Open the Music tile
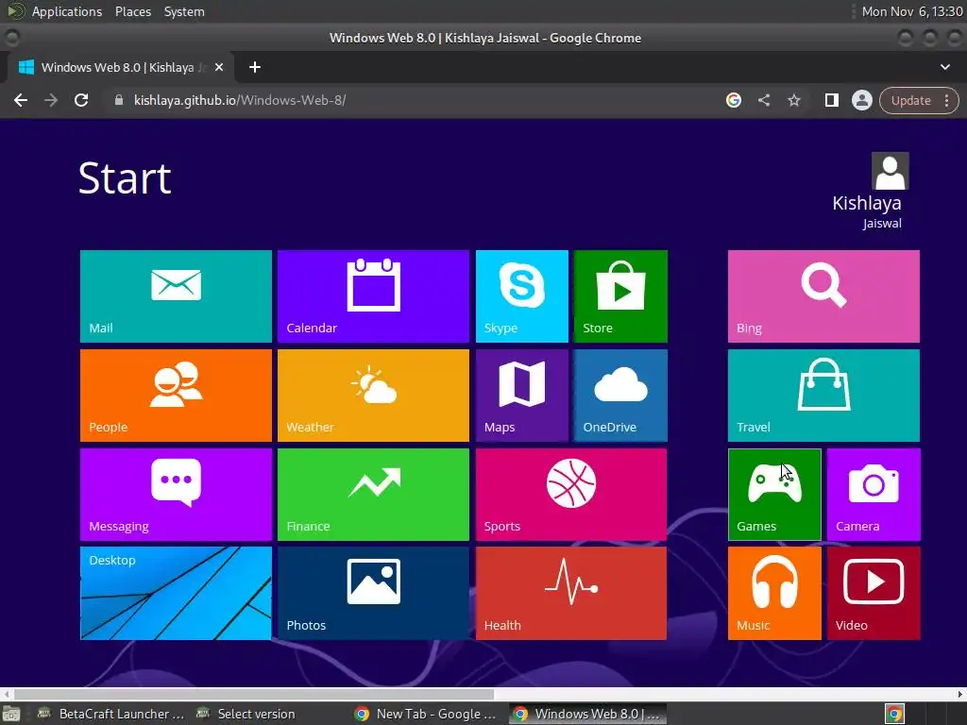The height and width of the screenshot is (725, 967). click(774, 593)
